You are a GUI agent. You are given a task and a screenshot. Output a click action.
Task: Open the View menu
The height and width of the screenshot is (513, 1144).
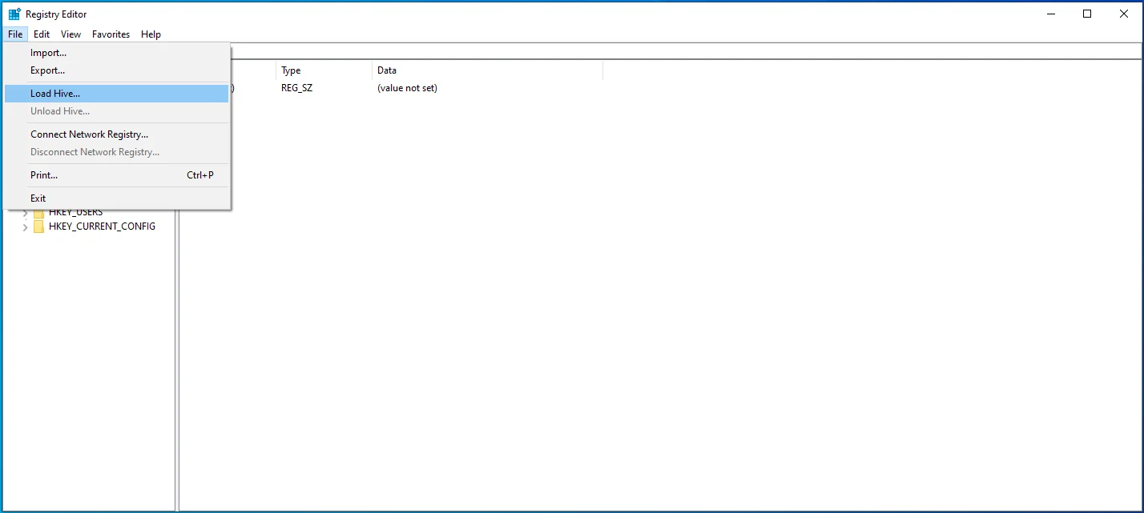pyautogui.click(x=70, y=34)
